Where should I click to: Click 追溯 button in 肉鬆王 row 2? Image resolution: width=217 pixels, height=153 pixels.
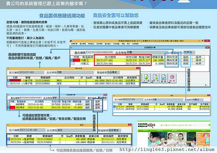point(198,64)
